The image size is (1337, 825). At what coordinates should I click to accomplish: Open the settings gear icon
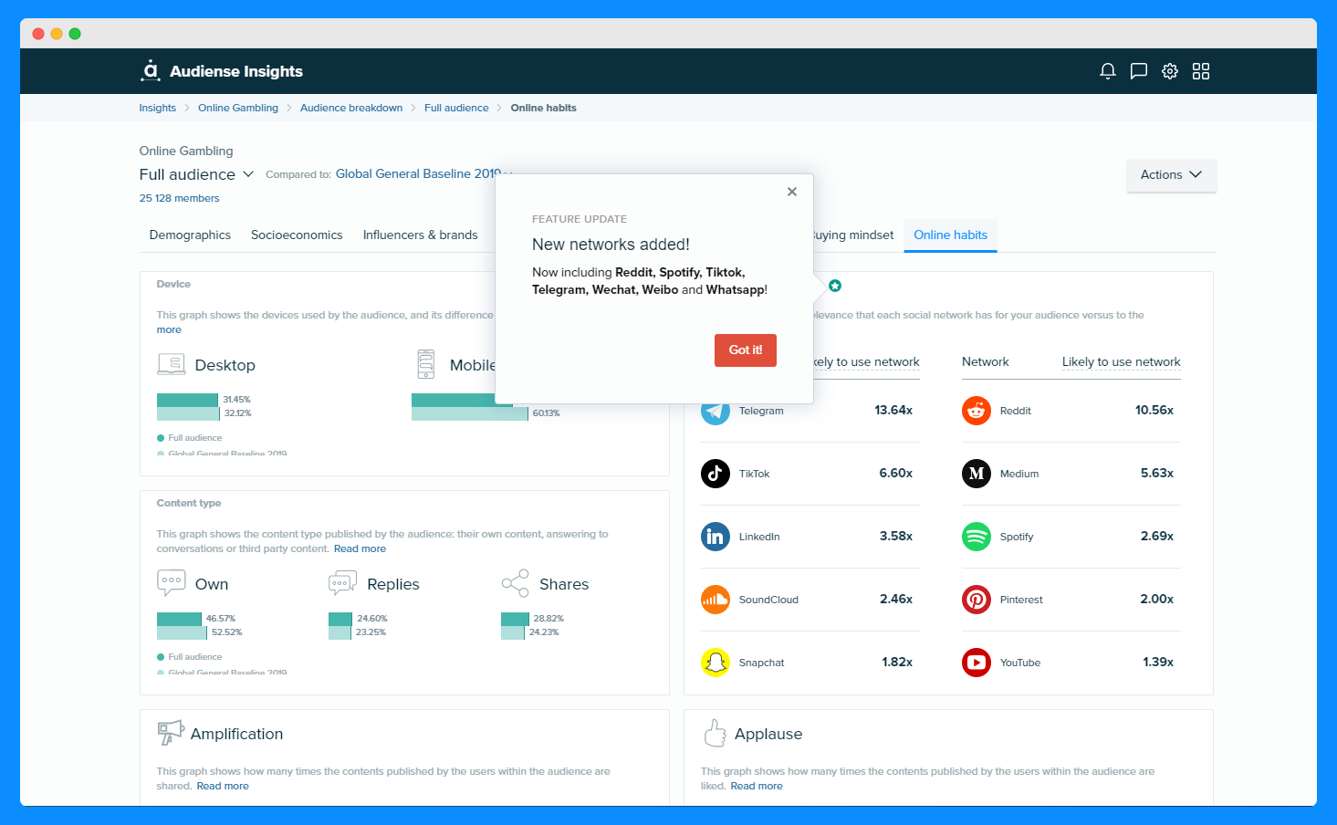(x=1170, y=71)
